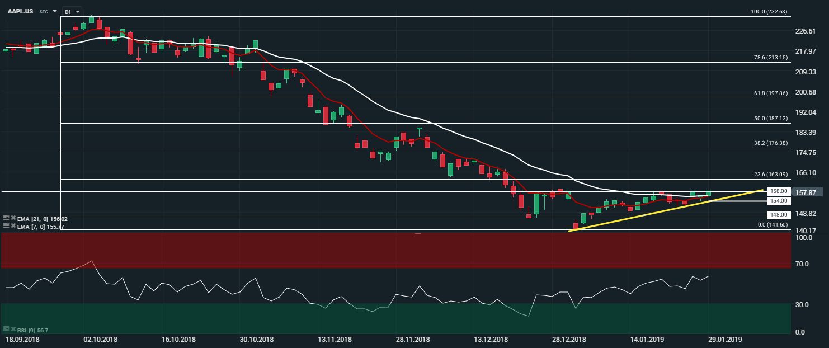829x348 pixels.
Task: Click the 0.0 (141.60) Fibonacci label
Action: (772, 225)
